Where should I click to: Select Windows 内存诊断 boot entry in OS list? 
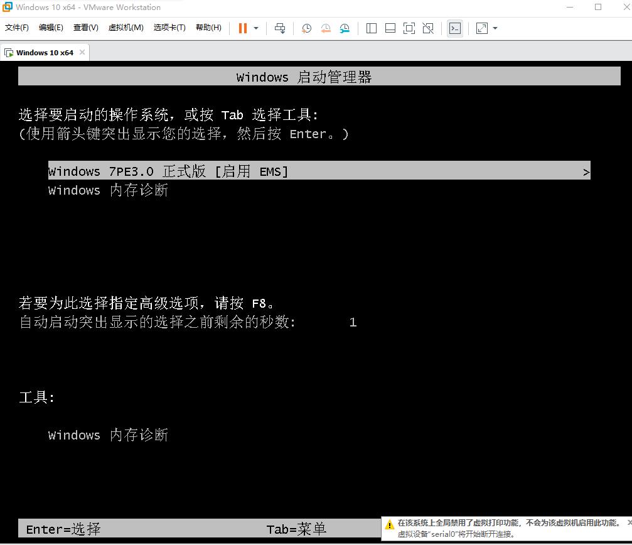(107, 190)
